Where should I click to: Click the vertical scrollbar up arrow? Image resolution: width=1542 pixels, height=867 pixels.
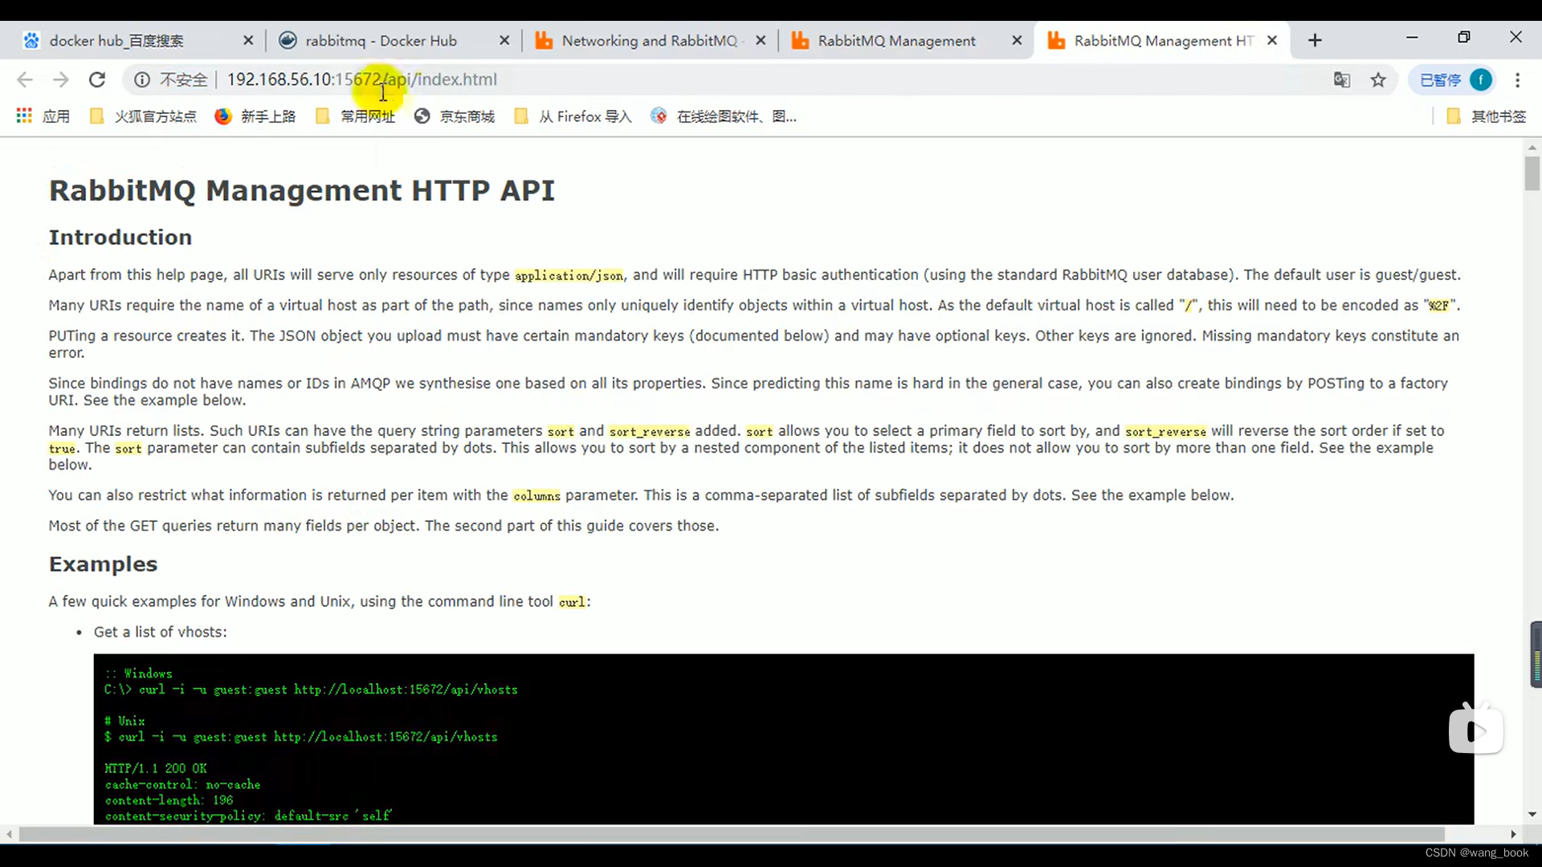[1532, 147]
